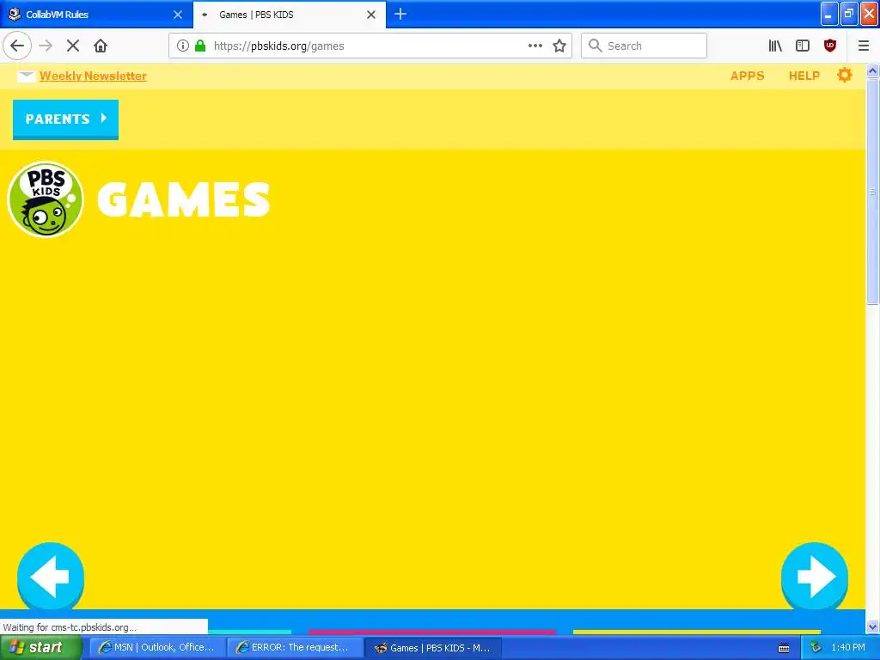Open the HELP link
Viewport: 880px width, 660px height.
pos(804,76)
